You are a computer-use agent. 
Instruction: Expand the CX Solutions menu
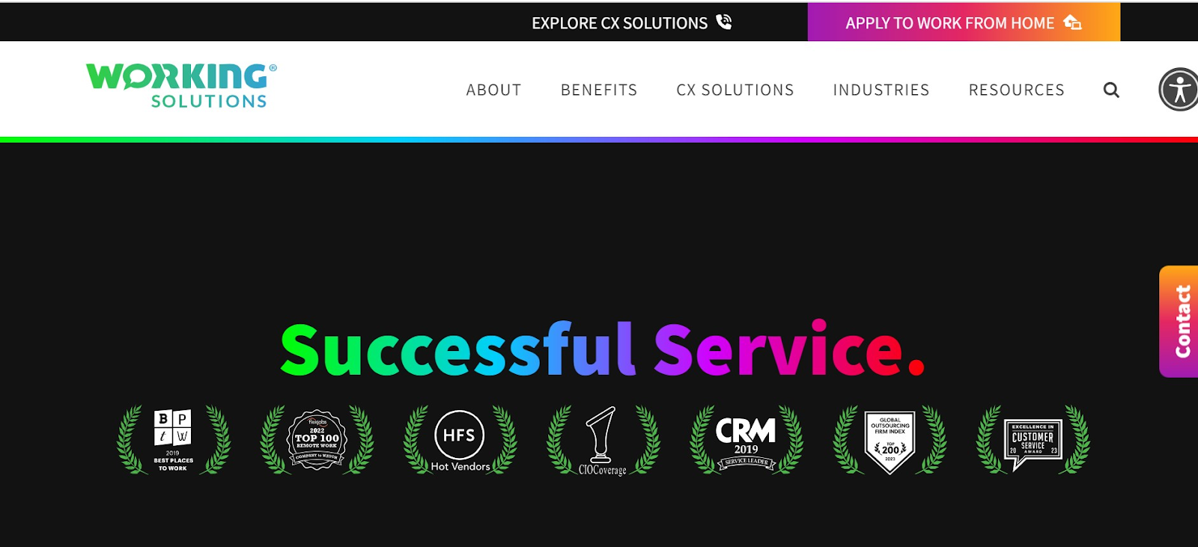[x=735, y=90]
